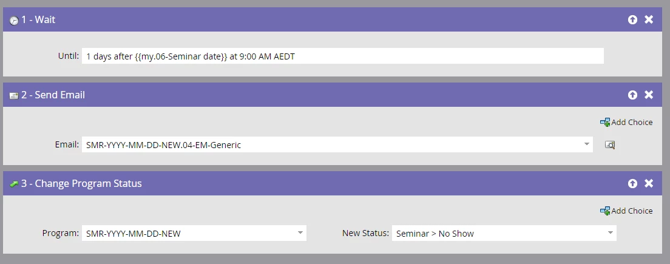Click the envelope icon on Send Email
This screenshot has width=670, height=264.
tap(14, 96)
